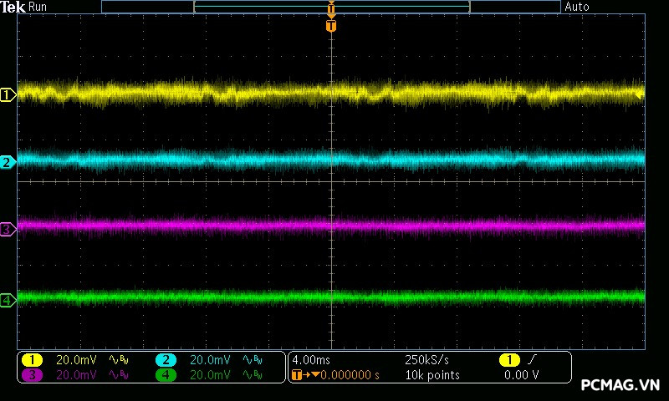Toggle channel 2 badge in readout bar
Viewport: 669px width, 401px height.
click(x=166, y=360)
